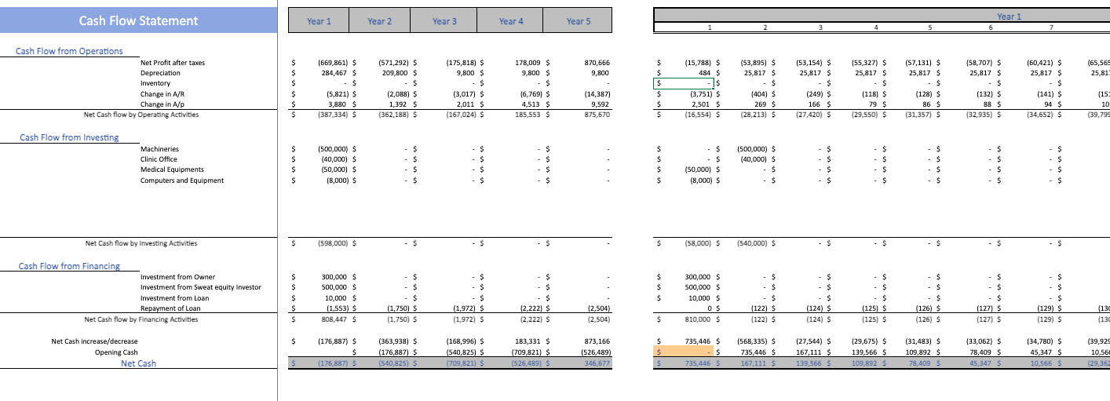Select the Net Cash increase/decrease label
Image resolution: width=1110 pixels, height=401 pixels.
coord(94,341)
